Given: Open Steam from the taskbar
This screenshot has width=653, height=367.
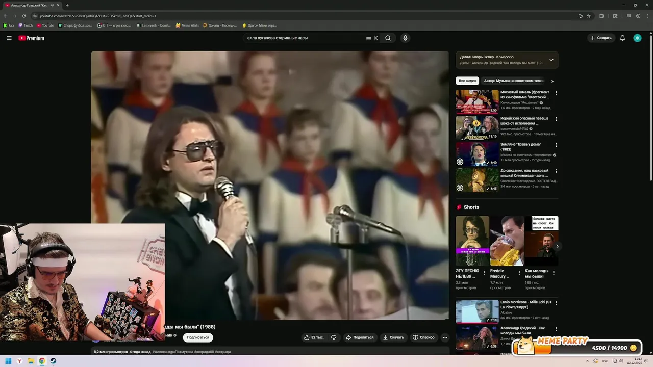Looking at the screenshot, I should (x=53, y=361).
